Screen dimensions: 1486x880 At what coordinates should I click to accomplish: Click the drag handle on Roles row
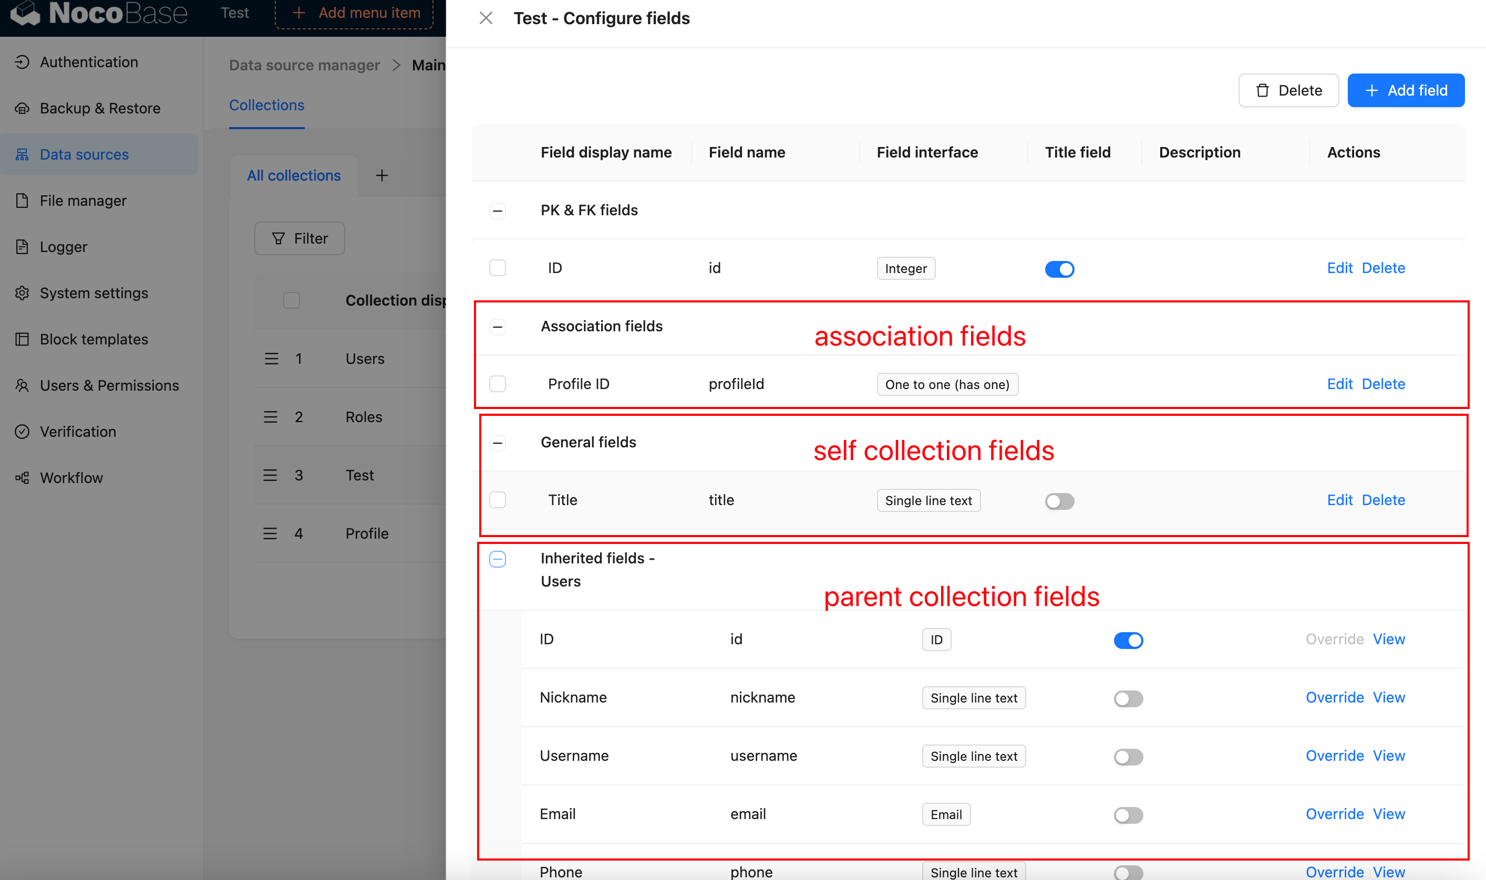[271, 417]
